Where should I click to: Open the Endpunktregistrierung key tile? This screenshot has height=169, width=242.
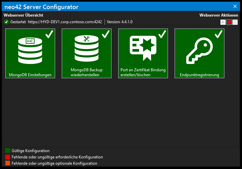pyautogui.click(x=200, y=53)
